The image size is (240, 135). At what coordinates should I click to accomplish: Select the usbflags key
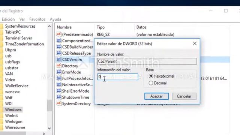pyautogui.click(x=12, y=62)
